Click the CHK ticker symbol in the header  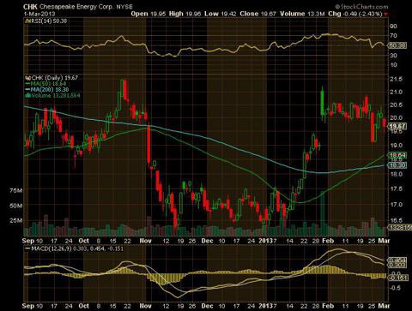pyautogui.click(x=30, y=7)
